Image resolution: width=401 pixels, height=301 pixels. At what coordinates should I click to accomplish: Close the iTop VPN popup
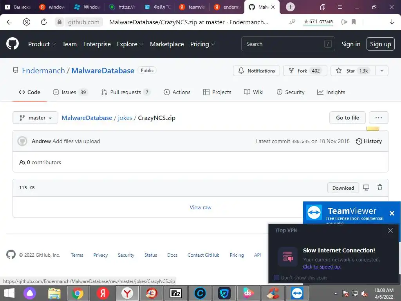tap(390, 230)
